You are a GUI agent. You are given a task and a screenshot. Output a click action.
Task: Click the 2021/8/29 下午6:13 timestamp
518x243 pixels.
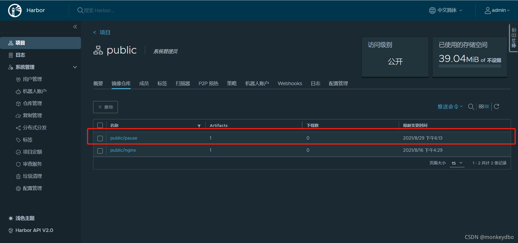(x=423, y=138)
